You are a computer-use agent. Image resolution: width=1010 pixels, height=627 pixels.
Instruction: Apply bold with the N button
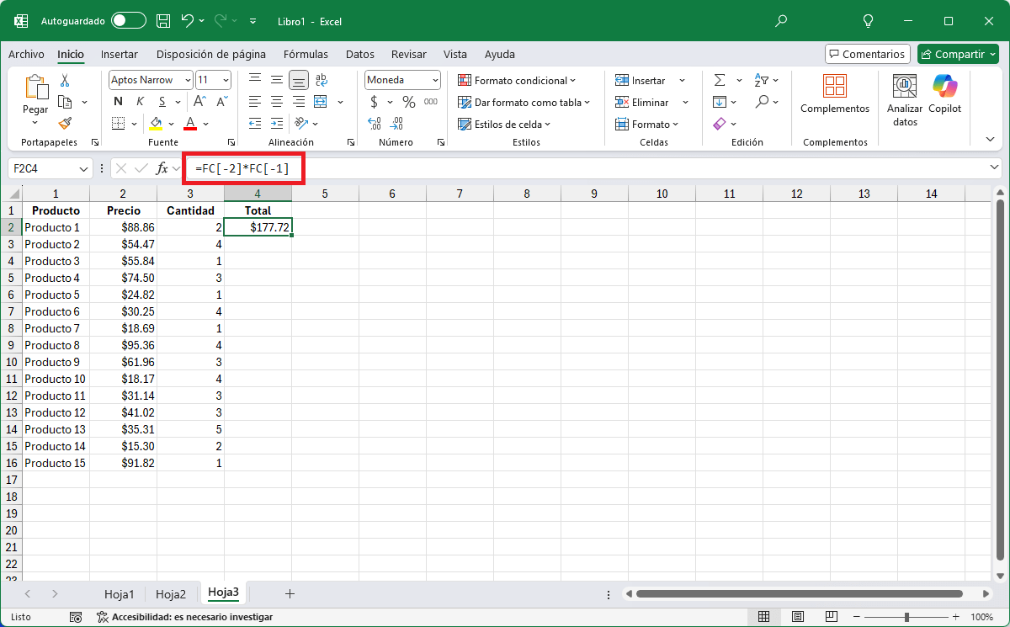[118, 102]
